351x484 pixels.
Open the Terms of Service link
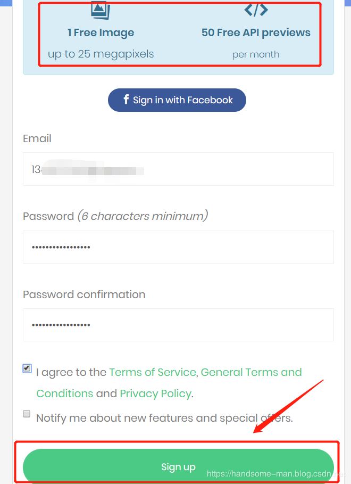click(x=153, y=372)
